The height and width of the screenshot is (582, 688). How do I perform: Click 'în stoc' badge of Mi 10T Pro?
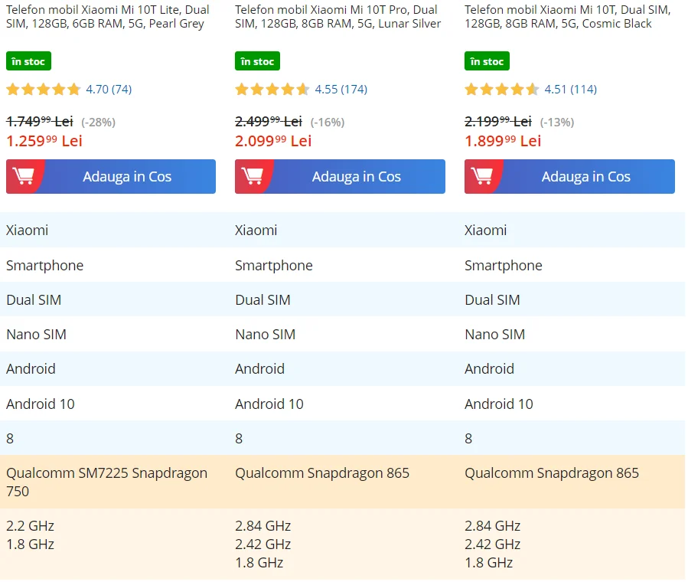[x=258, y=61]
